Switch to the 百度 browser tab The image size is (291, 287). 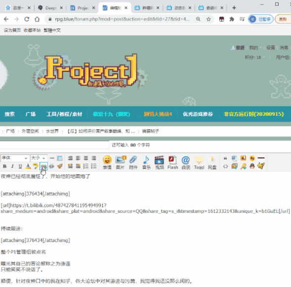(x=18, y=8)
